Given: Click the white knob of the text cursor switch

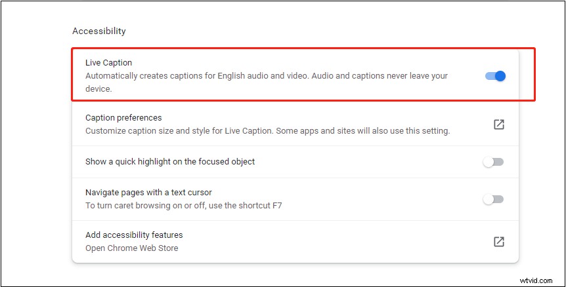Looking at the screenshot, I should [489, 199].
